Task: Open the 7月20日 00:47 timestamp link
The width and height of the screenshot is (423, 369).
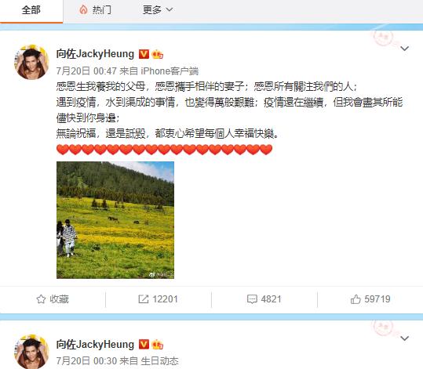Action: pos(86,71)
